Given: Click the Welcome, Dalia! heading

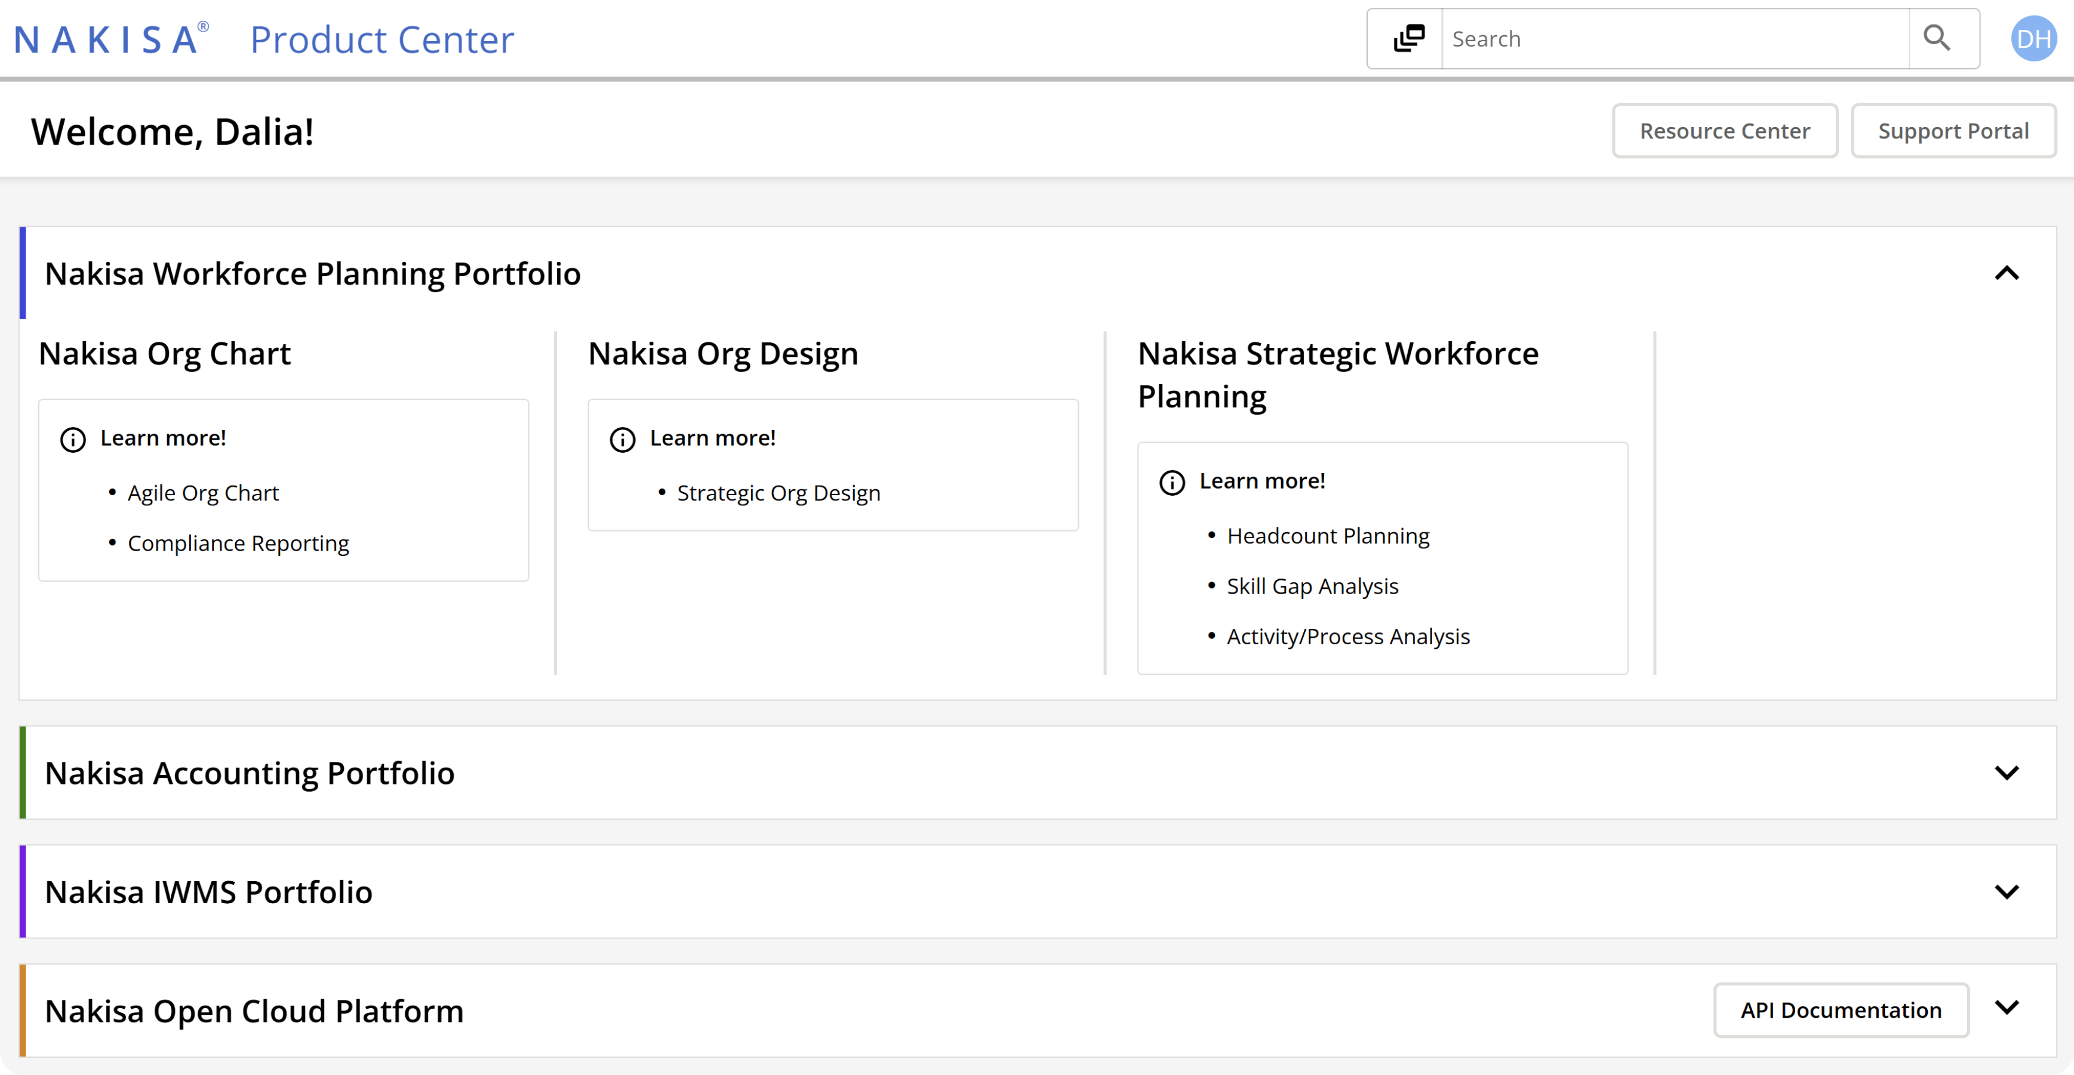Looking at the screenshot, I should (x=173, y=131).
